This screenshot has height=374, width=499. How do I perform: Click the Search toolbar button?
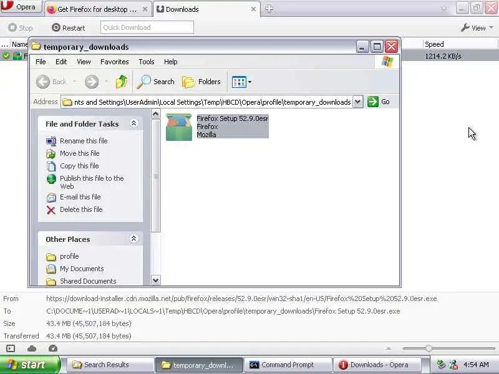[x=155, y=82]
